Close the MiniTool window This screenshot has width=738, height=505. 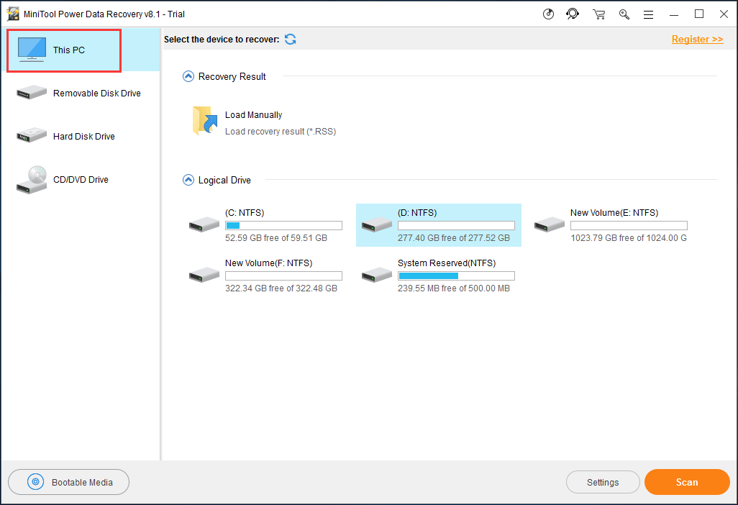click(724, 14)
